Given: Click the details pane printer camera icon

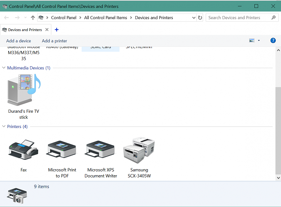Looking at the screenshot, I should click(17, 195).
